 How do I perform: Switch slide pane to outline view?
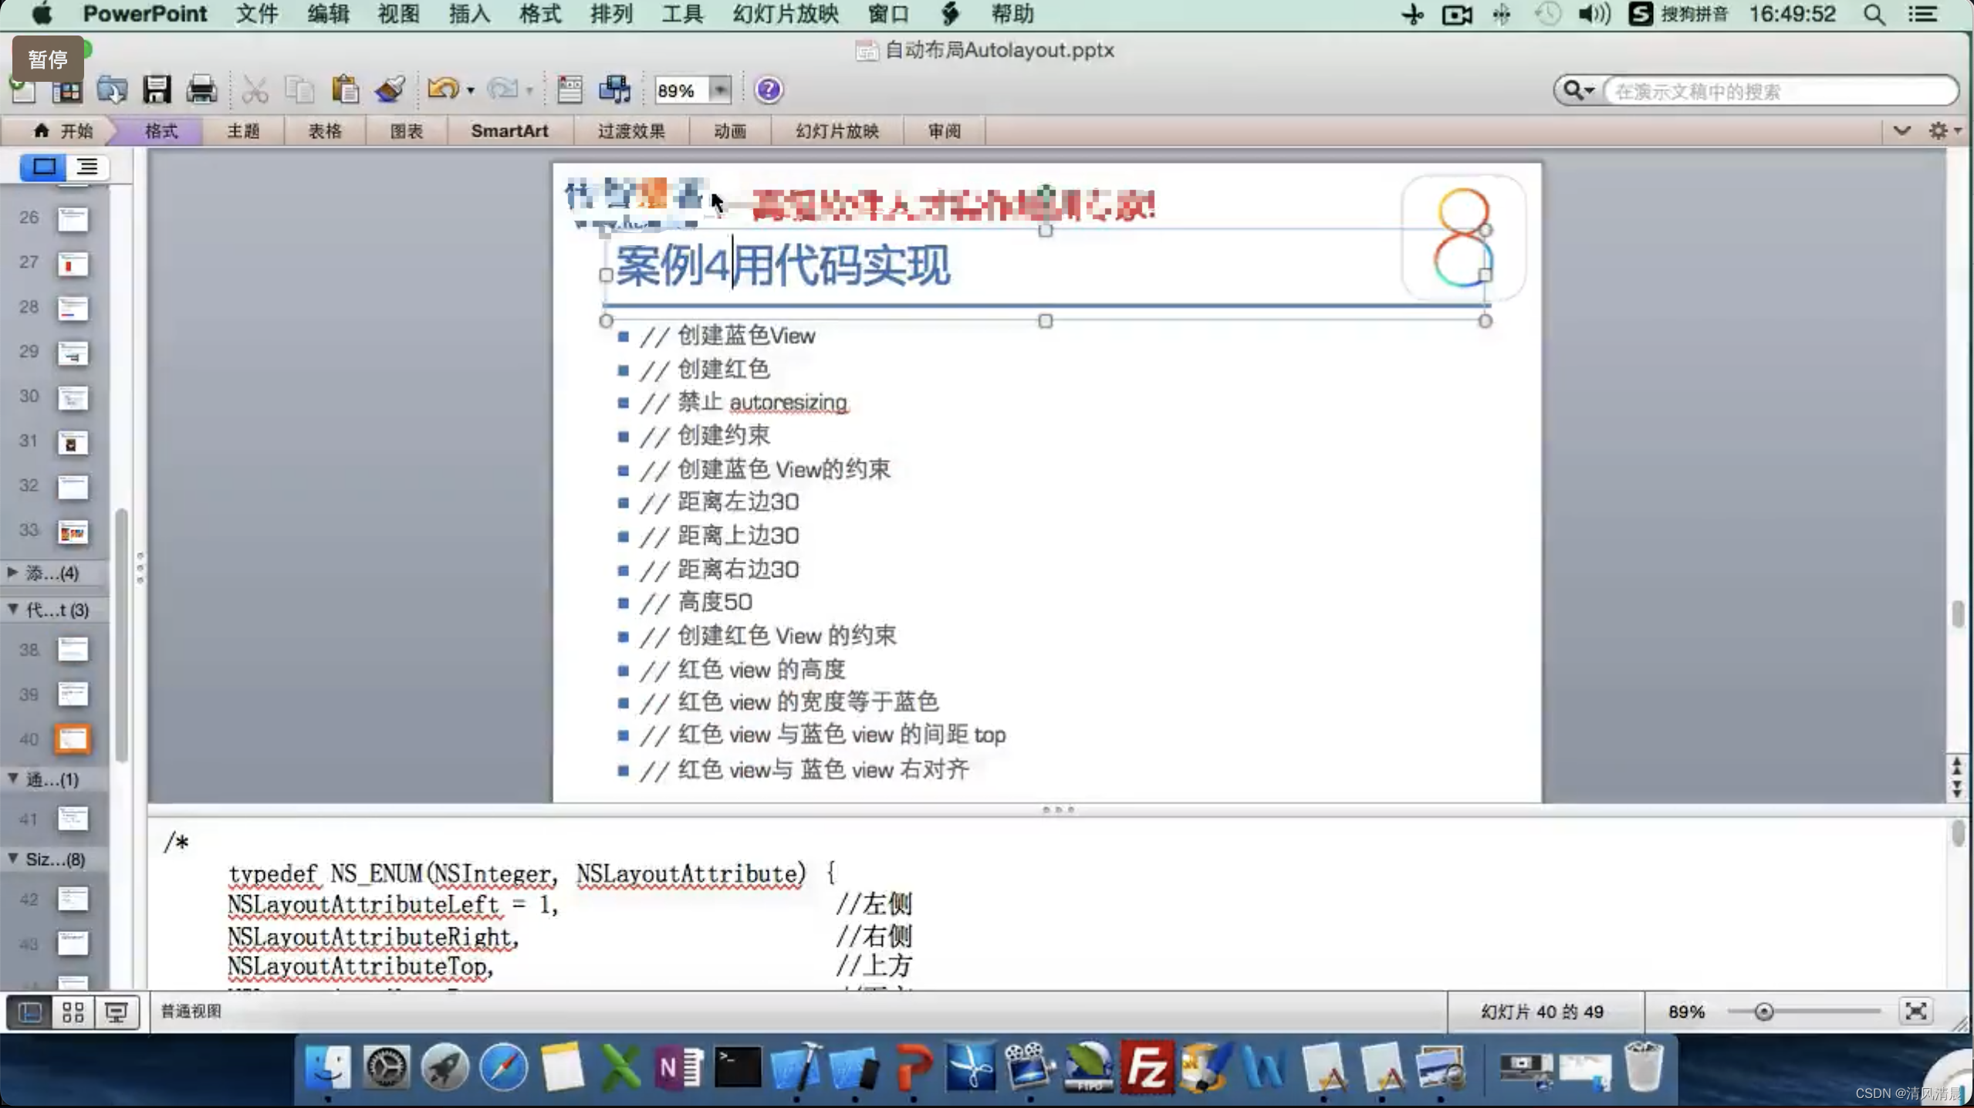pos(87,167)
